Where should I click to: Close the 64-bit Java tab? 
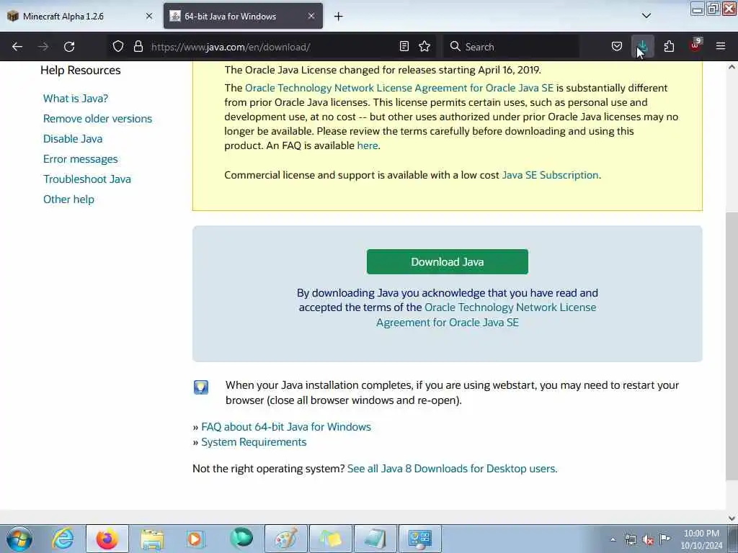click(x=311, y=16)
